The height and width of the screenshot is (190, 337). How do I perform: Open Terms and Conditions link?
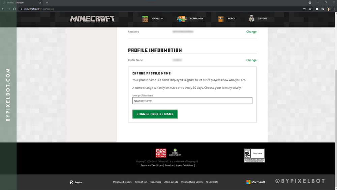coord(152,165)
